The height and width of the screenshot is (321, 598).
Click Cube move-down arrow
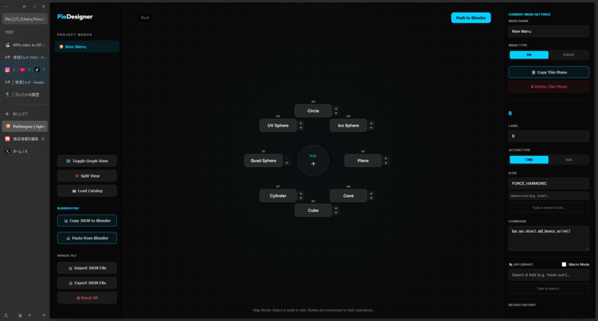(x=336, y=212)
